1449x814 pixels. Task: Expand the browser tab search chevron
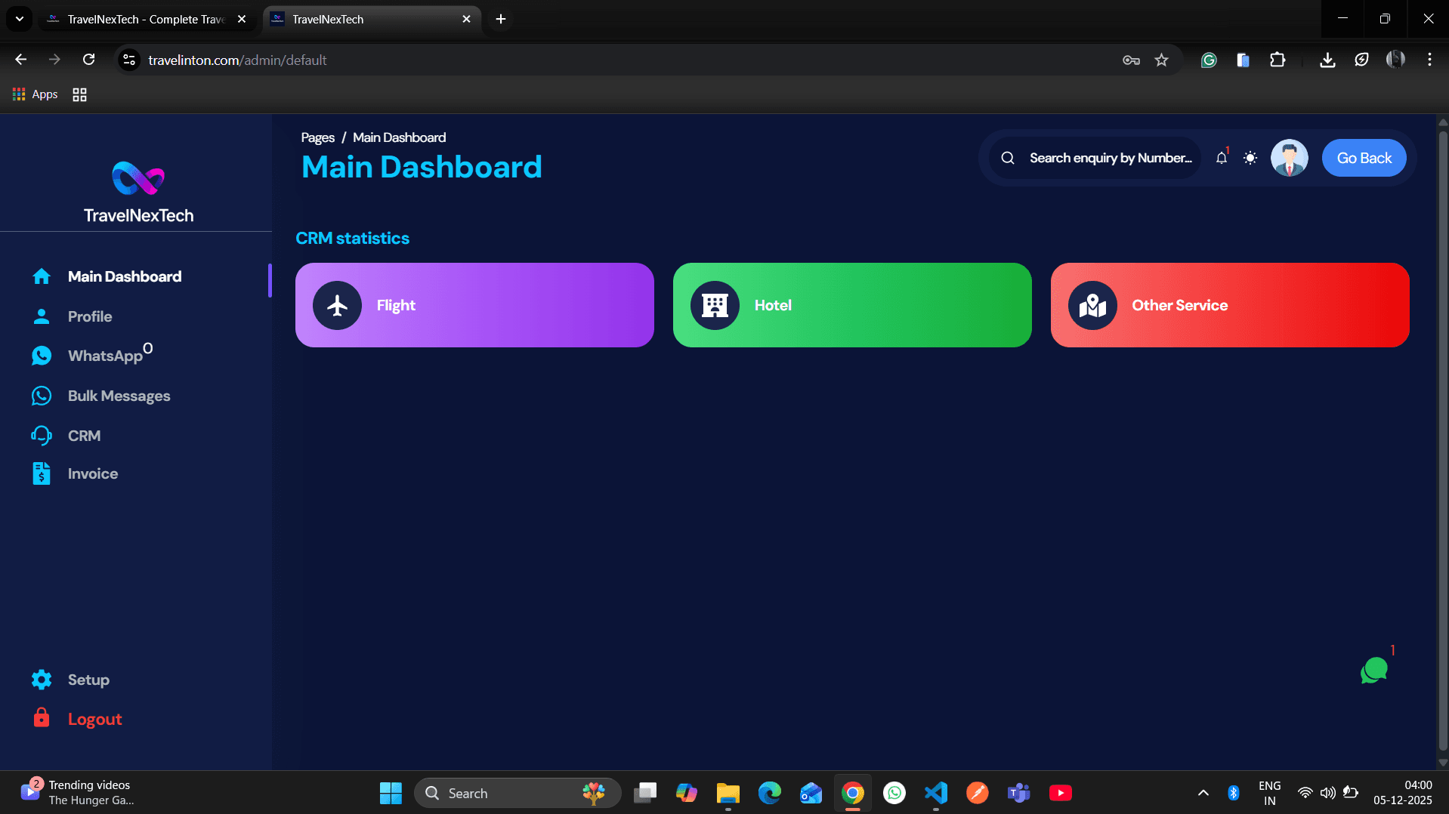[x=19, y=19]
